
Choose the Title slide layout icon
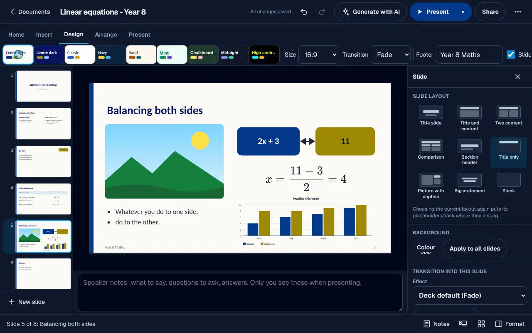pos(431,112)
